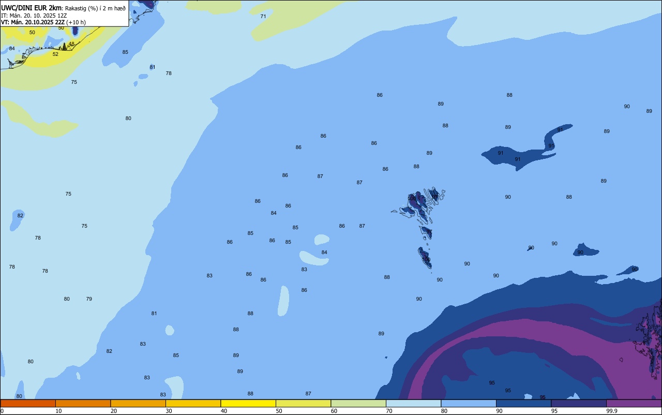The height and width of the screenshot is (415, 662).
Task: Click the '71' humidity value on the map
Action: tap(263, 17)
